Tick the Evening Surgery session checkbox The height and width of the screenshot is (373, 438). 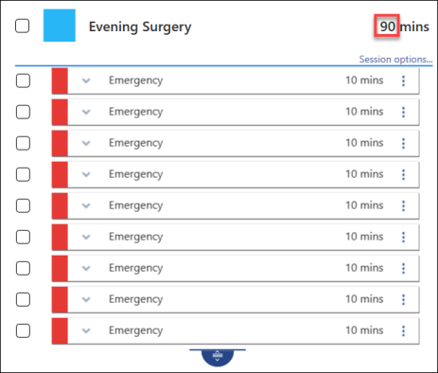coord(23,26)
